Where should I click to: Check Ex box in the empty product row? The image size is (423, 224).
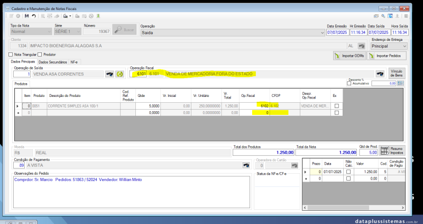pyautogui.click(x=336, y=113)
